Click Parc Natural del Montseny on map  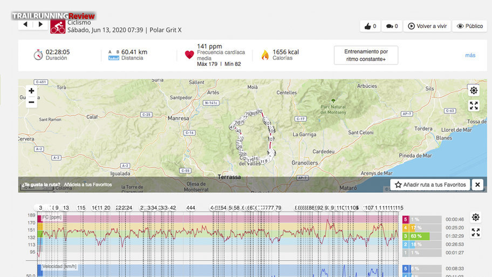[333, 110]
